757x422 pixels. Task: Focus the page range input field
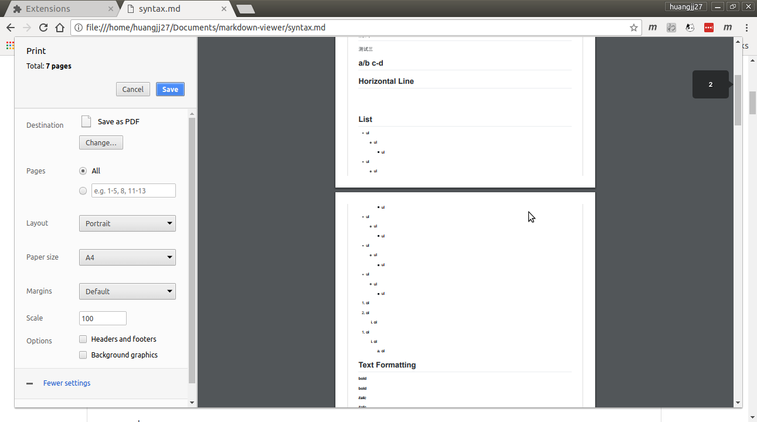point(134,190)
